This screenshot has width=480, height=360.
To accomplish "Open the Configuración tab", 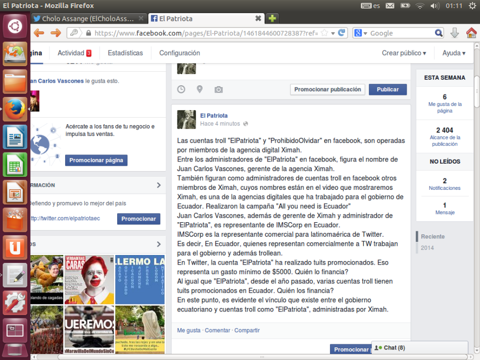I will click(x=179, y=53).
